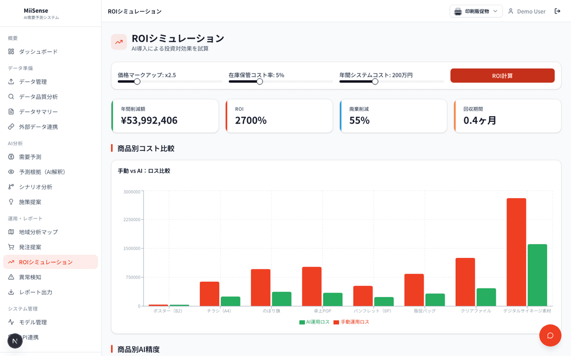This screenshot has height=356, width=571.
Task: Open データ品質分析 in sidebar
Action: point(51,97)
